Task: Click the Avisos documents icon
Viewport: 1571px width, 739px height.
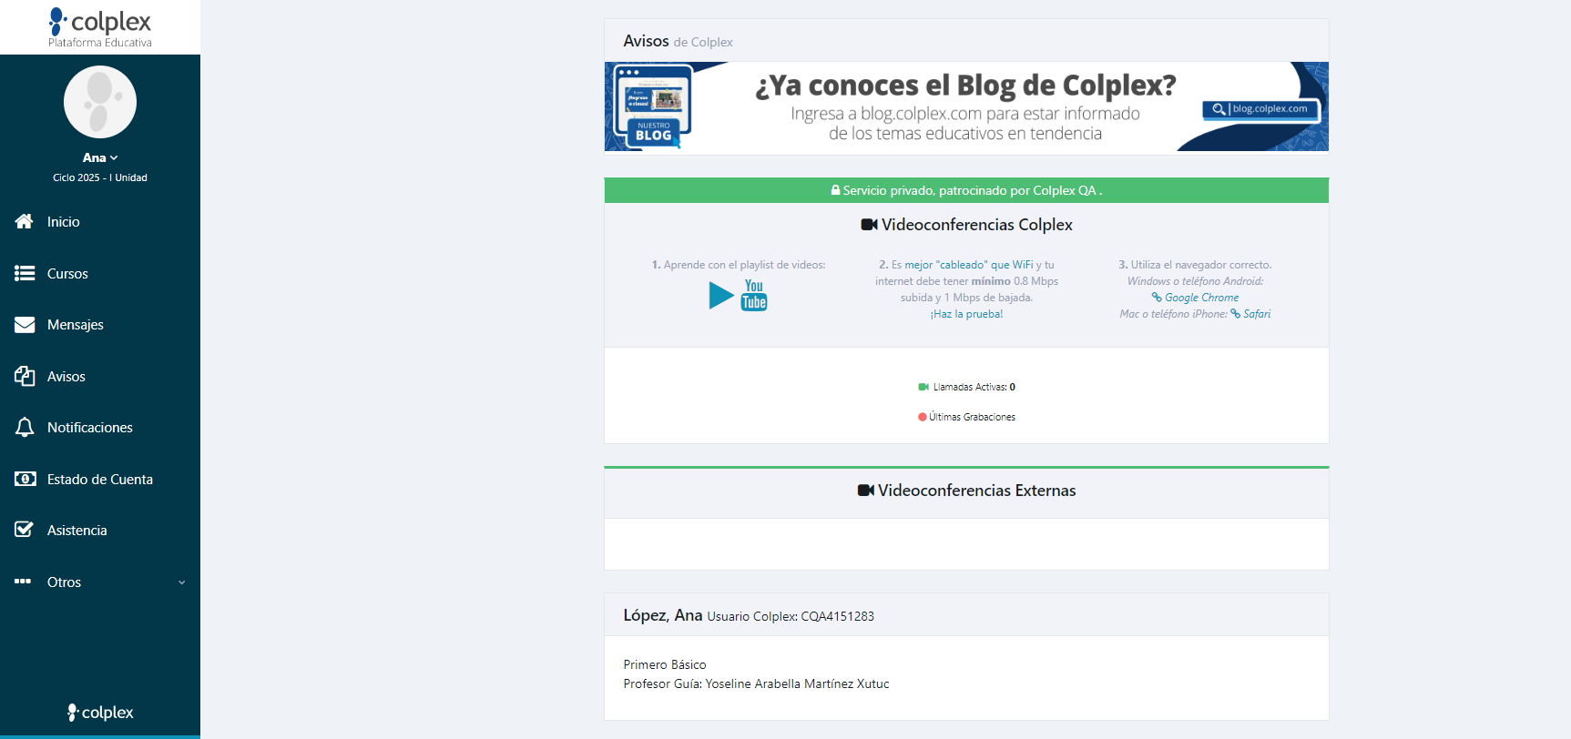Action: [25, 376]
